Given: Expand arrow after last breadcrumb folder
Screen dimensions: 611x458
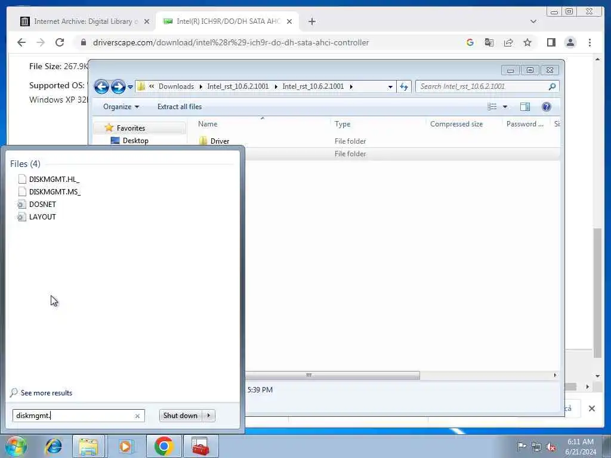Looking at the screenshot, I should click(x=351, y=86).
